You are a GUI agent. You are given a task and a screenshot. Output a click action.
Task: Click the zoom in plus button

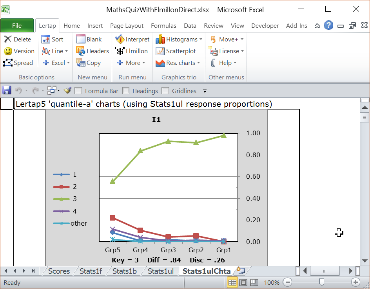355,282
